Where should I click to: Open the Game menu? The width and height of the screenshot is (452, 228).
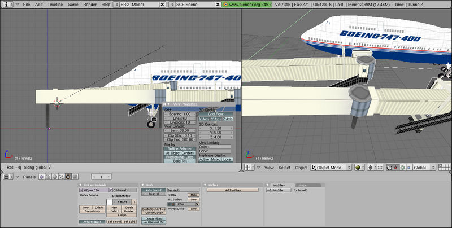(x=73, y=5)
